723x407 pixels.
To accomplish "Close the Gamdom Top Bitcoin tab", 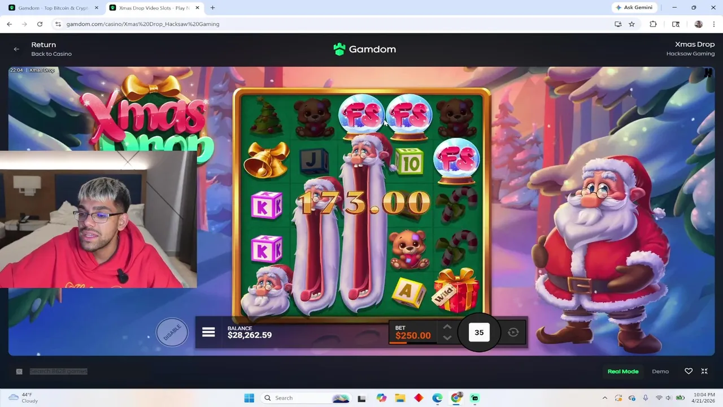I will 97,8.
